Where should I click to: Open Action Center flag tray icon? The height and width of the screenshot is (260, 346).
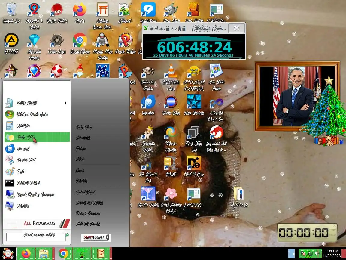point(303,253)
